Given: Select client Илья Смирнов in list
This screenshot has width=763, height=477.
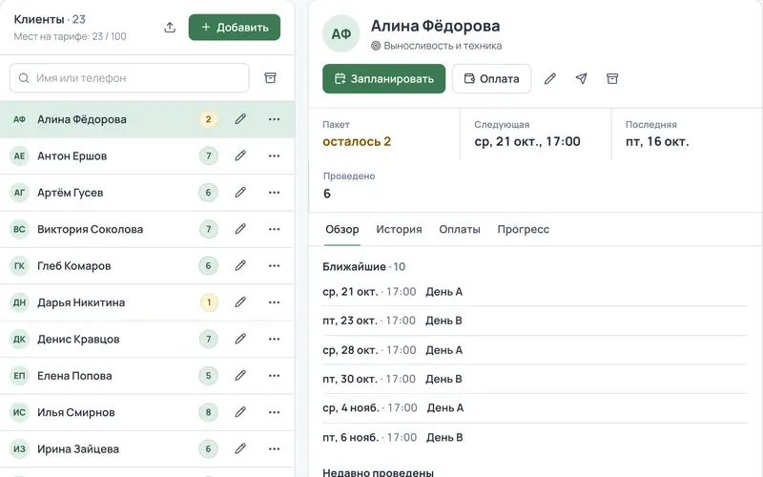Looking at the screenshot, I should coord(147,412).
